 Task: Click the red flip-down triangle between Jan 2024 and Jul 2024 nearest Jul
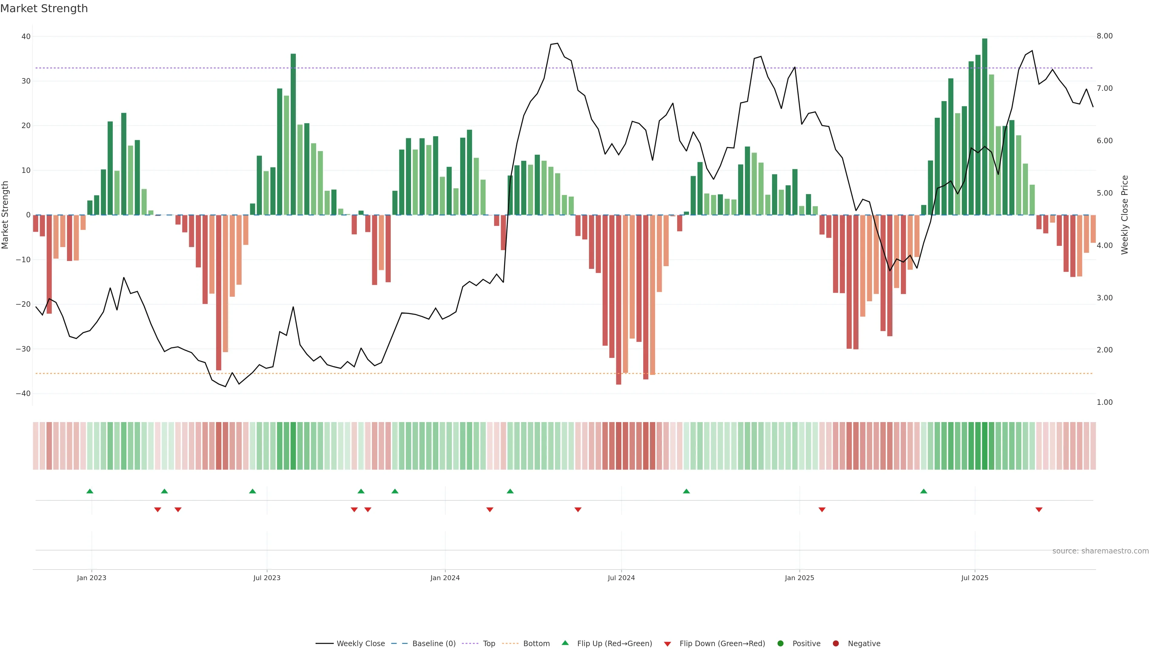[x=578, y=510]
